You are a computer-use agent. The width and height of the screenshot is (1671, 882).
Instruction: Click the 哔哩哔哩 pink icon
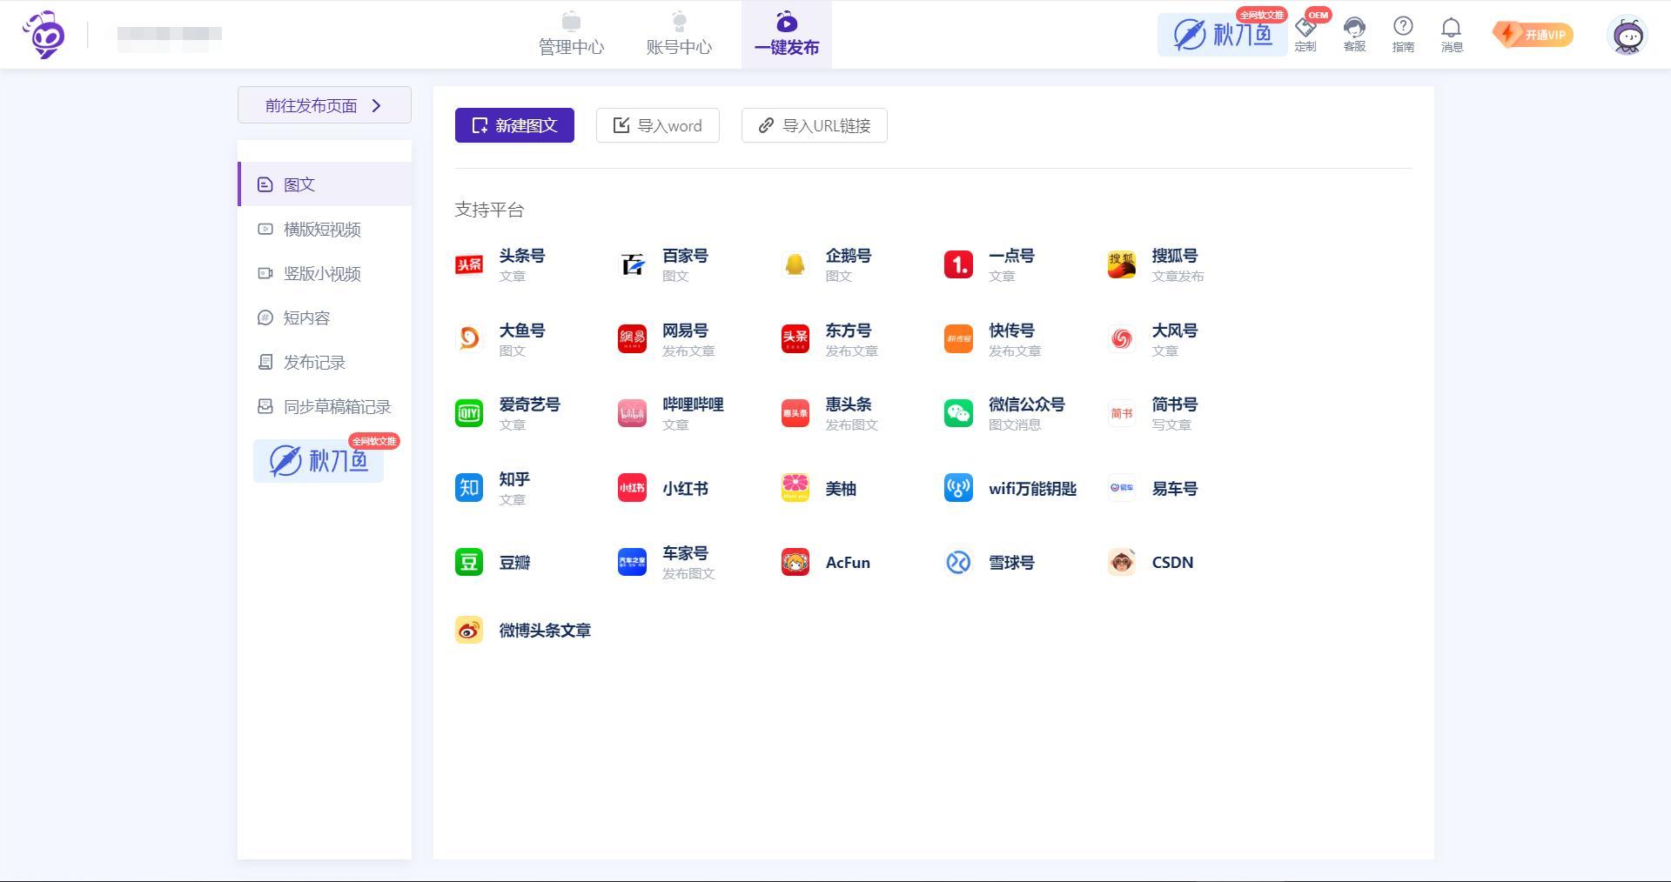[x=632, y=413]
